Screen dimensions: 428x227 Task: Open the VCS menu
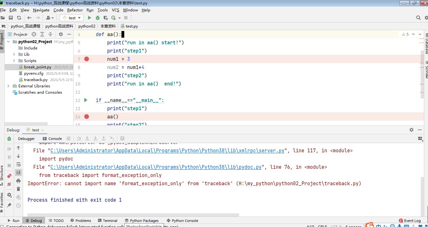pyautogui.click(x=115, y=10)
